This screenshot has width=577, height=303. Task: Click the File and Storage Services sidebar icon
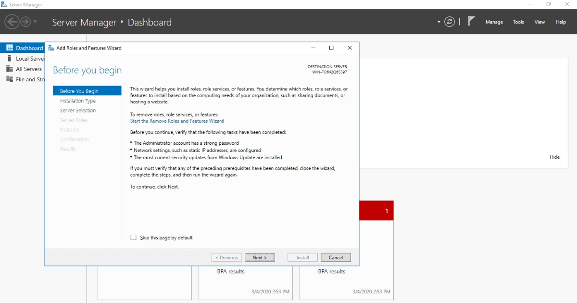tap(9, 79)
